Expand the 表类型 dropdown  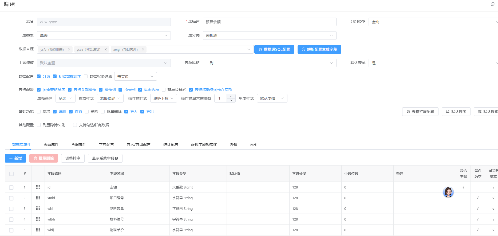104,36
